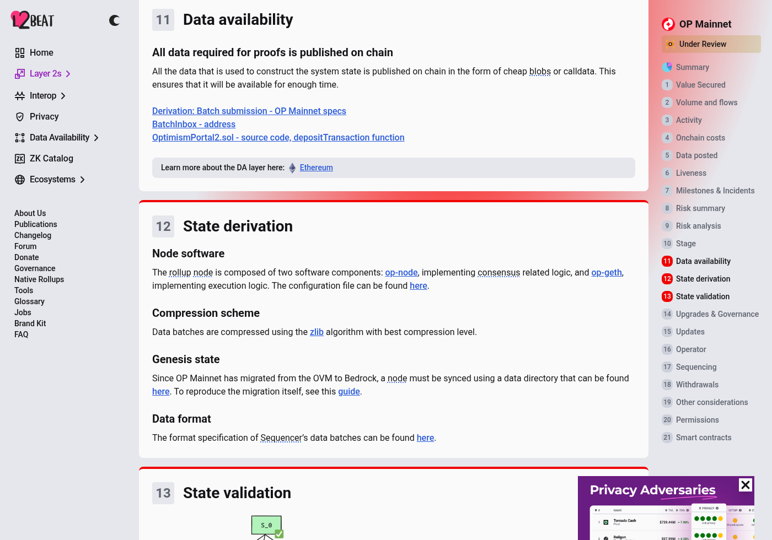Open the zlib algorithm link

(x=317, y=332)
